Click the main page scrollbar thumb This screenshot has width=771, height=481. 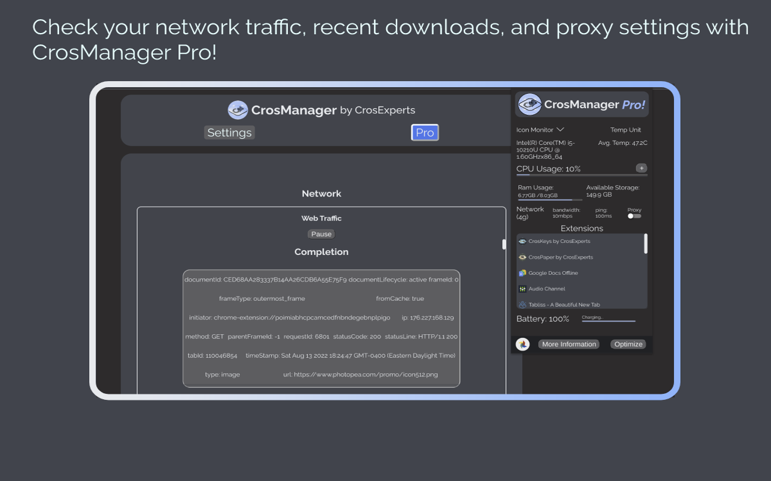504,244
